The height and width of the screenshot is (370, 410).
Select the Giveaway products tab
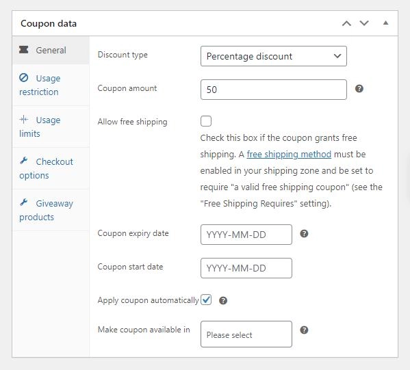pos(51,210)
